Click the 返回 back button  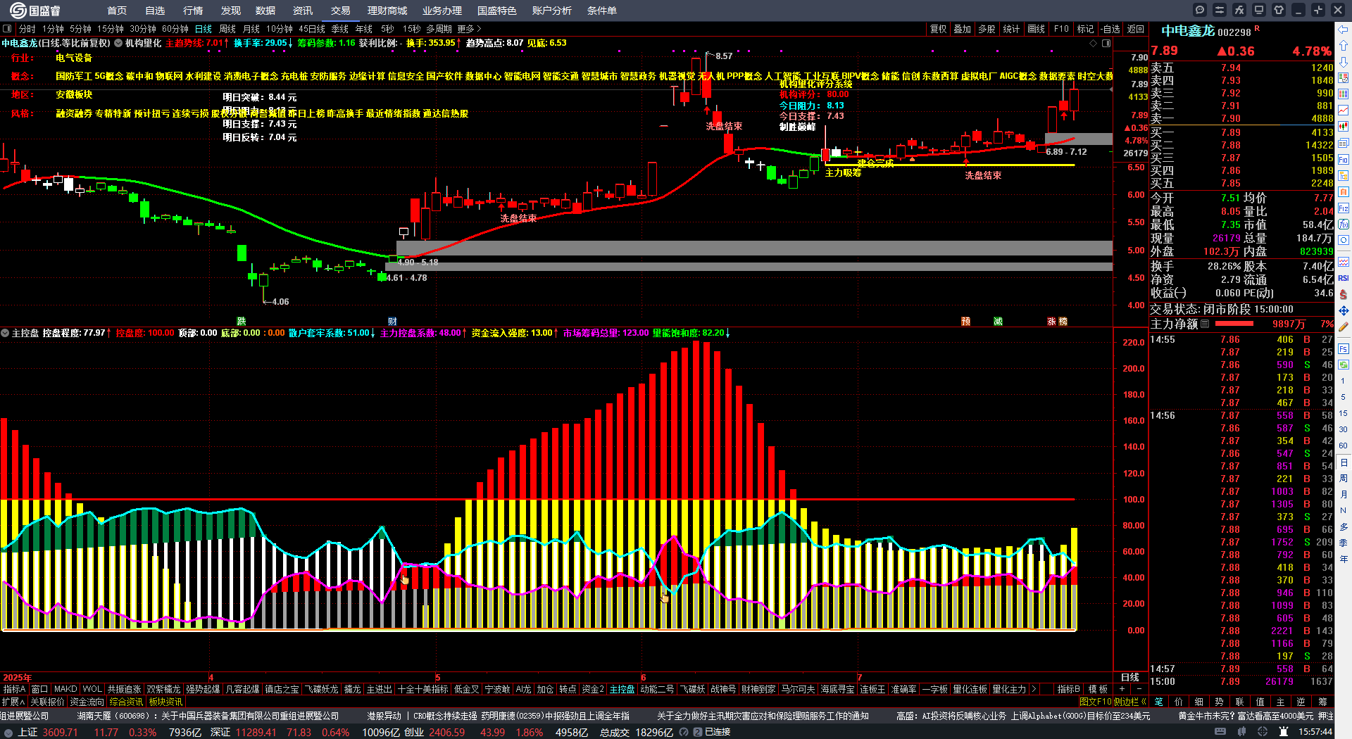(x=1136, y=29)
